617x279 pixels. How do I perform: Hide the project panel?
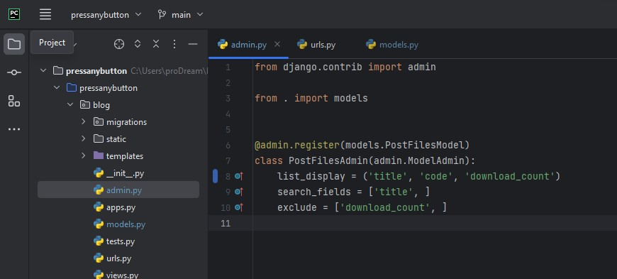point(193,44)
